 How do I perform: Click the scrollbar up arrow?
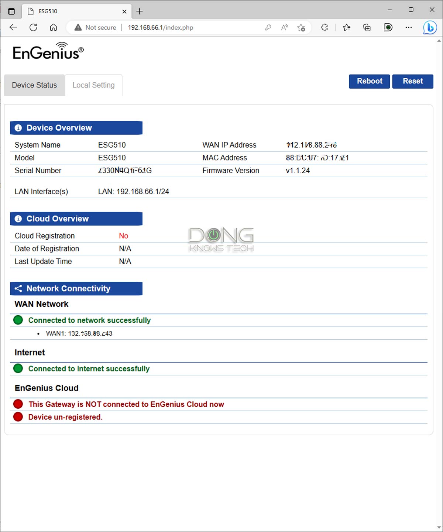click(439, 40)
